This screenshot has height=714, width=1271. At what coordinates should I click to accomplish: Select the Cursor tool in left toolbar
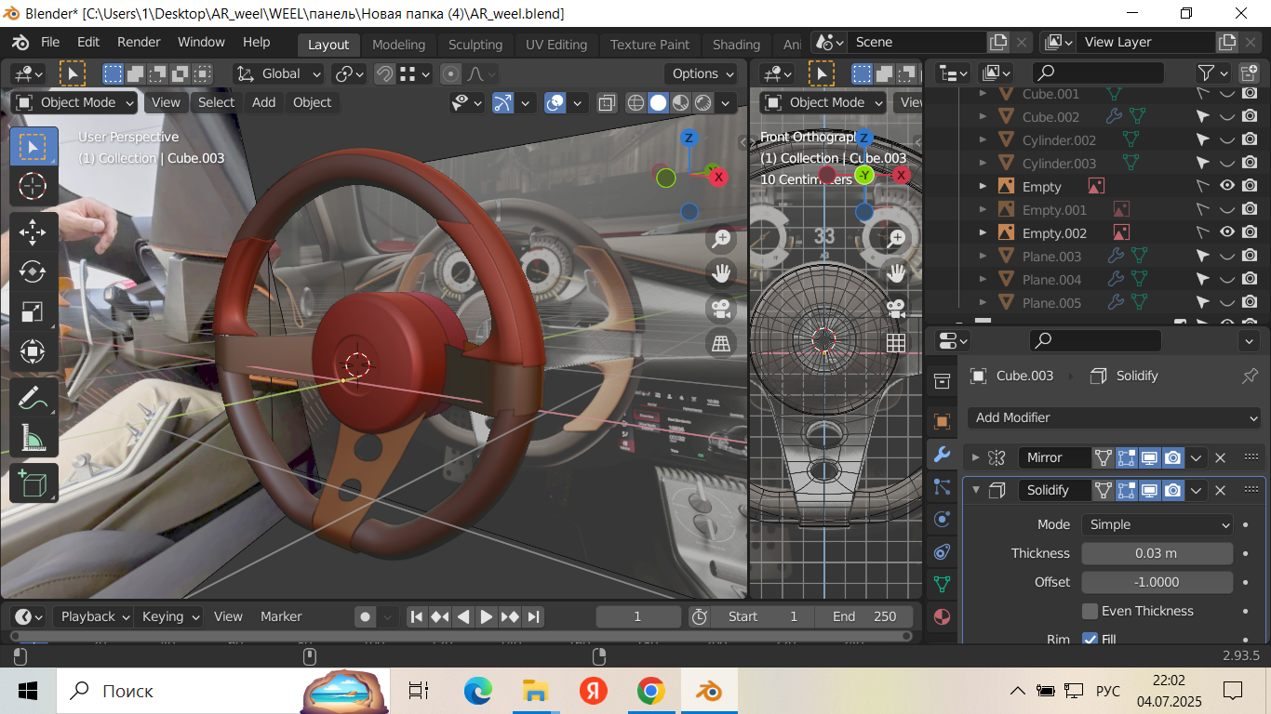(33, 186)
